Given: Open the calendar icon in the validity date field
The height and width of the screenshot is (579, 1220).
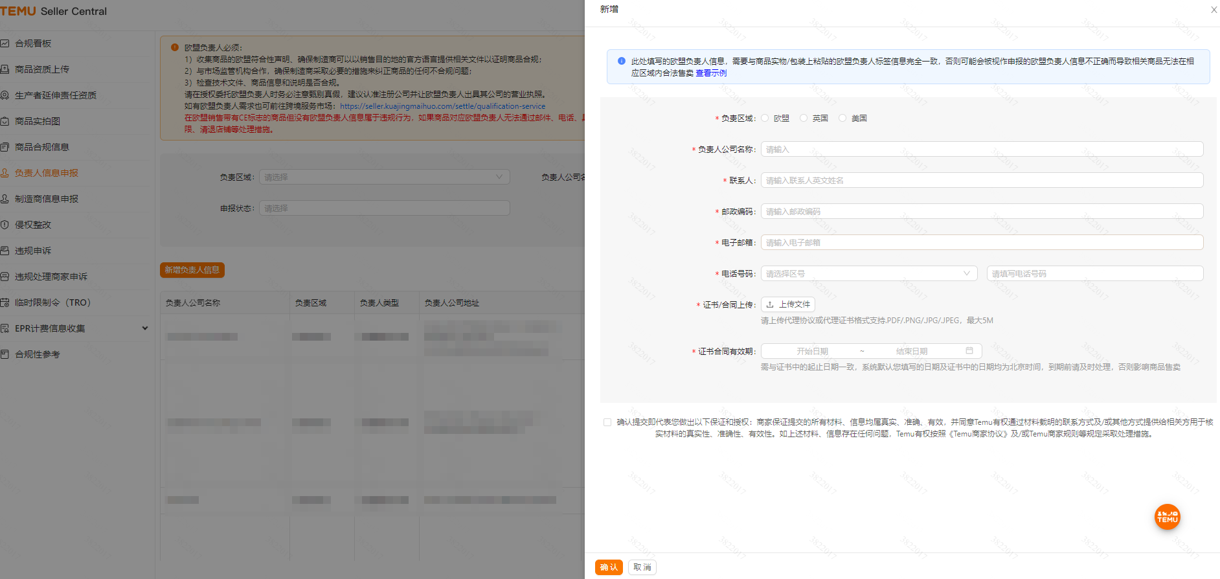Looking at the screenshot, I should coord(969,351).
